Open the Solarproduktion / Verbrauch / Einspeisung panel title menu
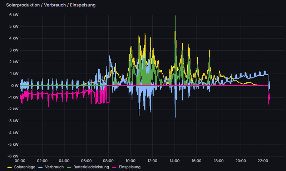286x171 pixels. 51,5
